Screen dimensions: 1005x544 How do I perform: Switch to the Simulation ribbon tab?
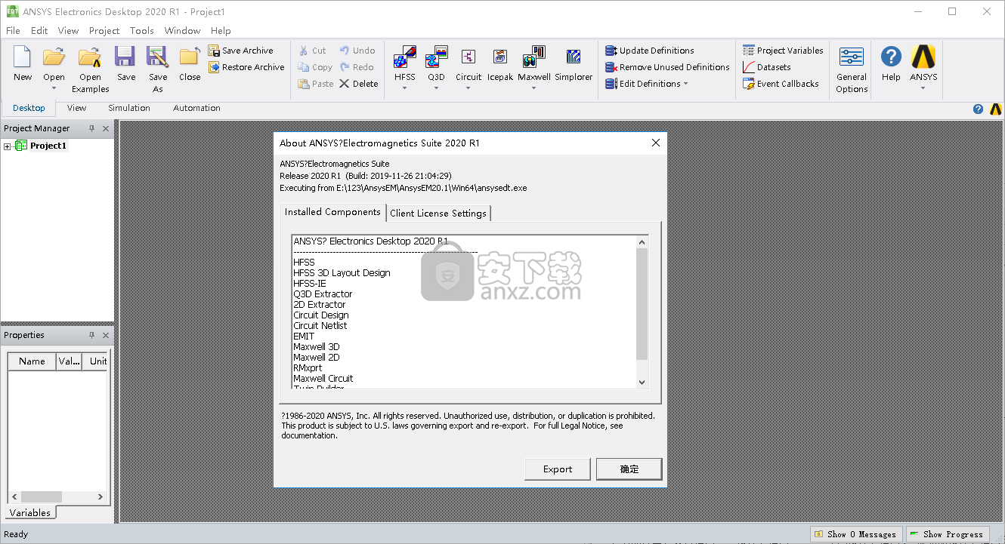click(129, 108)
